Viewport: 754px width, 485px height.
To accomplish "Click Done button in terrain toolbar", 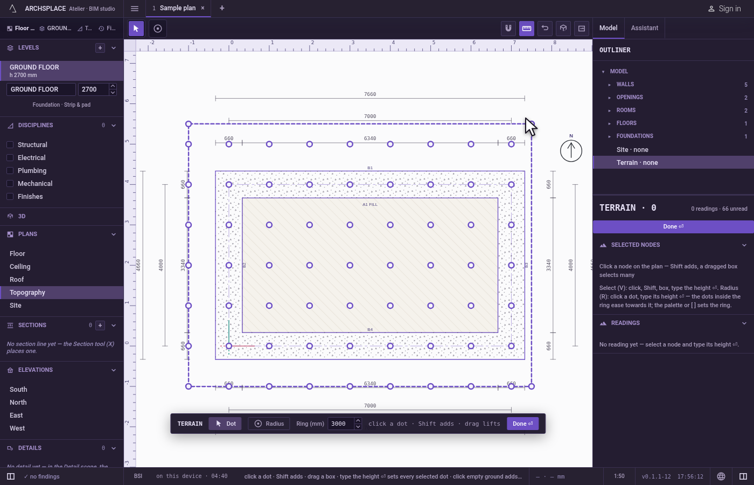I will tap(522, 424).
